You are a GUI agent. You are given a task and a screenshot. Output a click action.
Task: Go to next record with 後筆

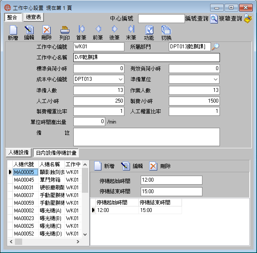(x=114, y=29)
